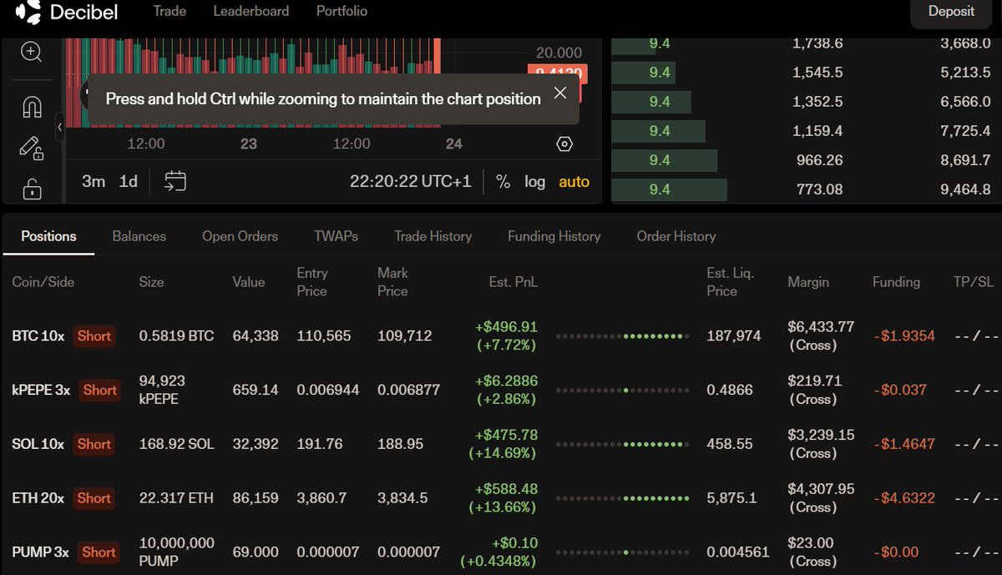
Task: Open the Portfolio page
Action: tap(342, 11)
